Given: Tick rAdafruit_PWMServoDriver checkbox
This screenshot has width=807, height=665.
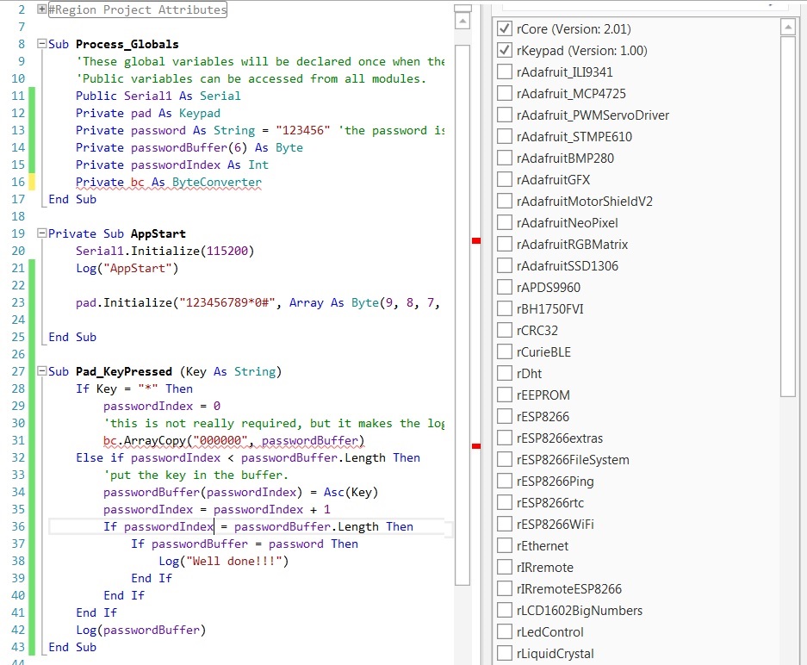Looking at the screenshot, I should tap(505, 115).
